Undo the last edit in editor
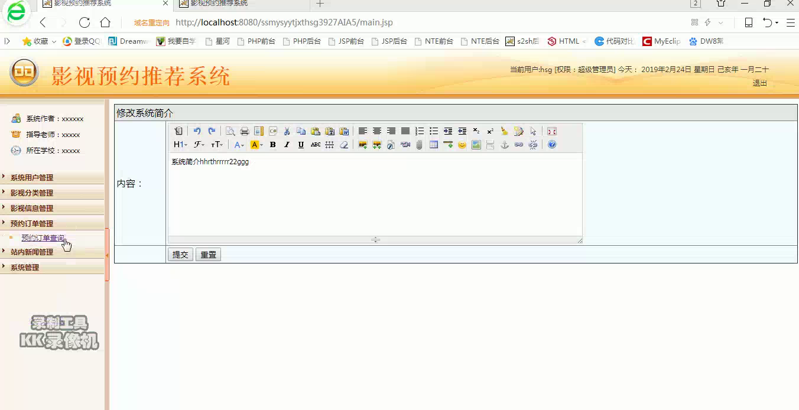 click(197, 131)
